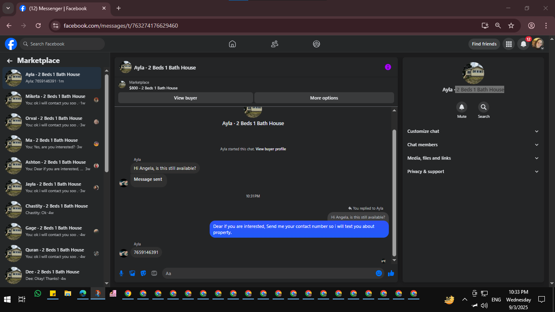
Task: Expand the Customize chat section
Action: point(473,131)
